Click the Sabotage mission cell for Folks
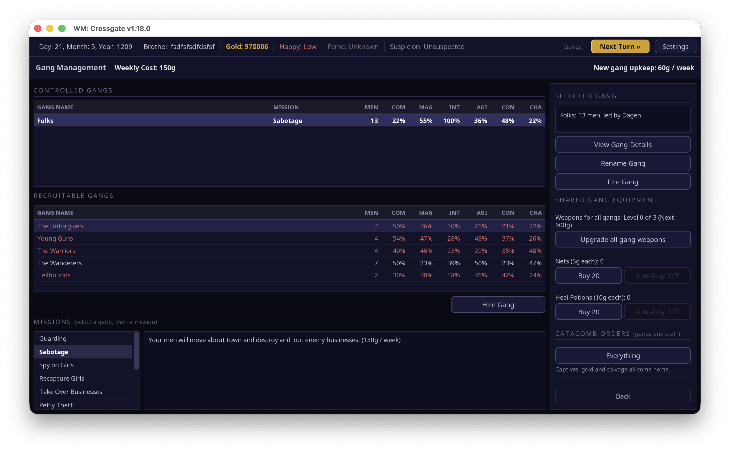Image resolution: width=730 pixels, height=453 pixels. pos(287,120)
